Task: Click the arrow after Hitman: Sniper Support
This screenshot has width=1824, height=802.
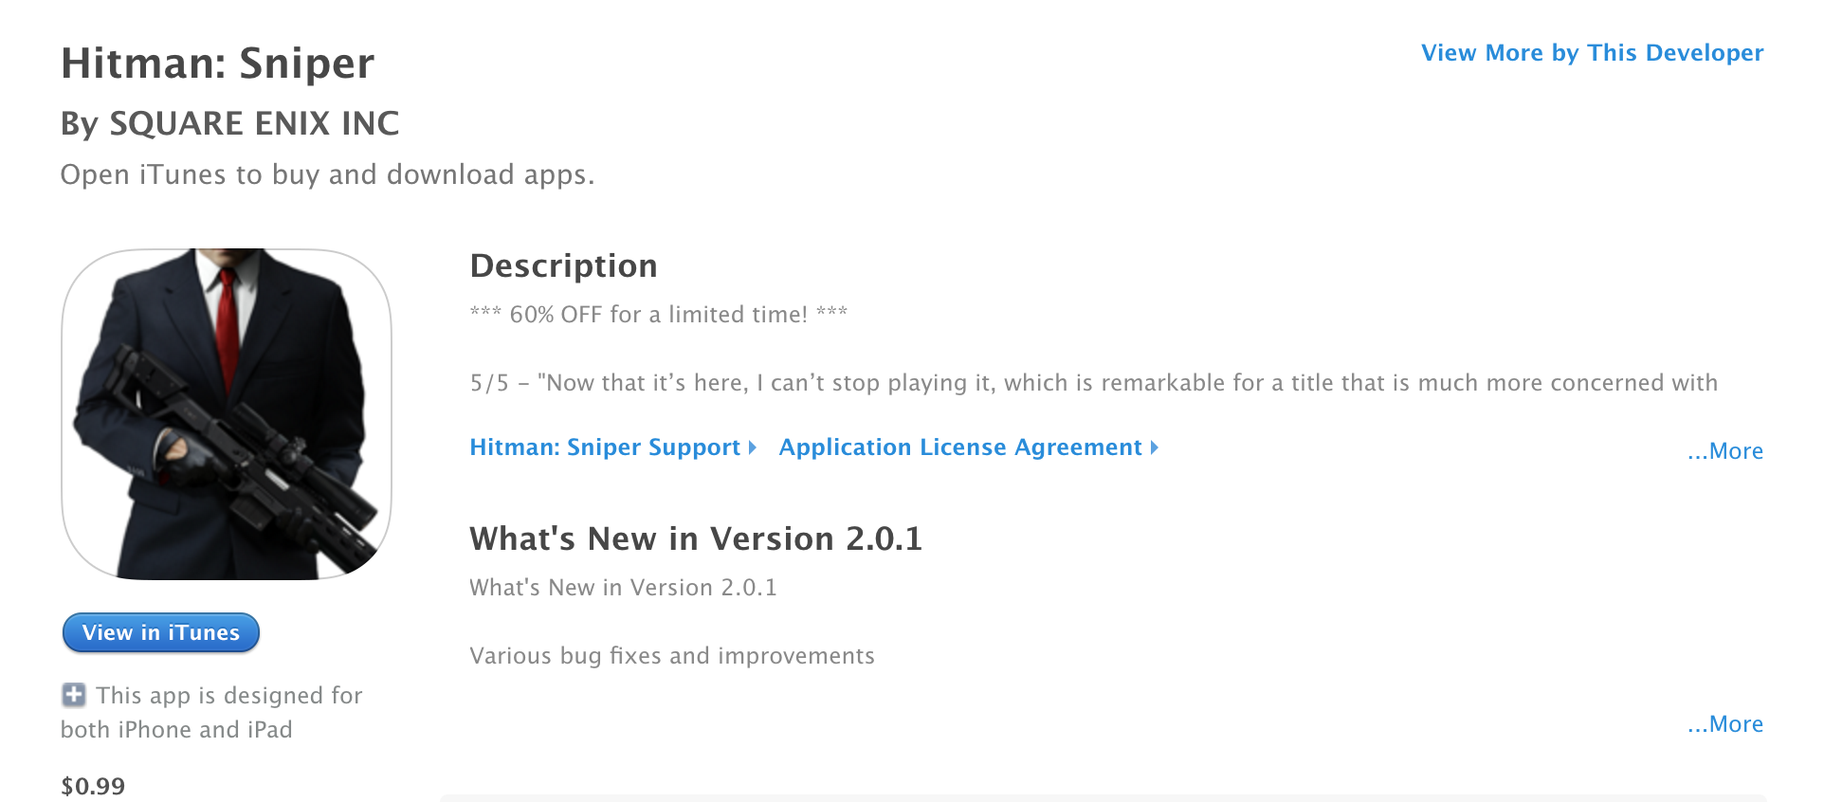Action: coord(753,447)
